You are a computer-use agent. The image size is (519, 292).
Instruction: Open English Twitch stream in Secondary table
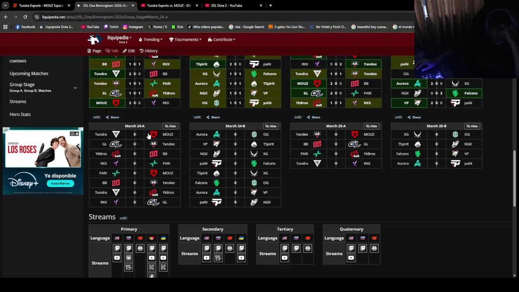[207, 248]
